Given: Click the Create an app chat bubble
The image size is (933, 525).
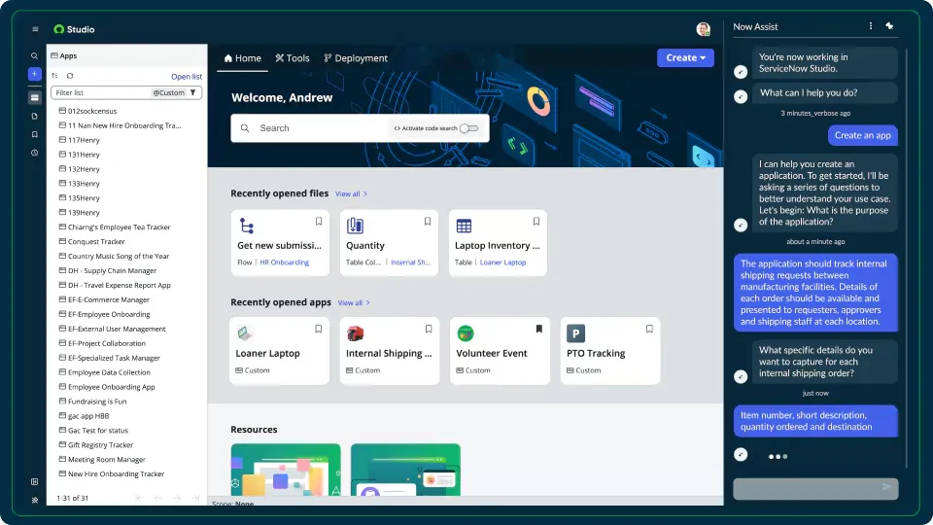Looking at the screenshot, I should (x=863, y=136).
